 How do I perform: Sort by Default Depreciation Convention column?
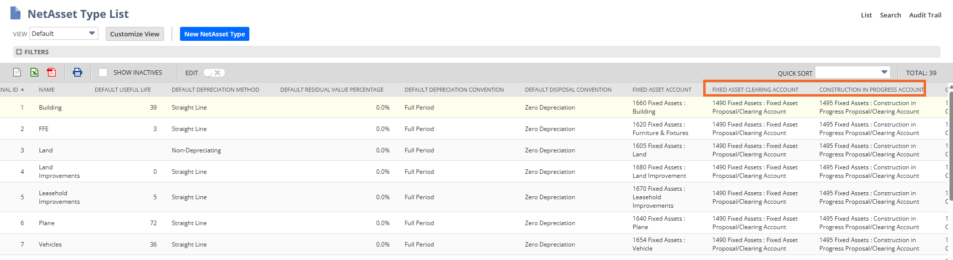[x=454, y=90]
